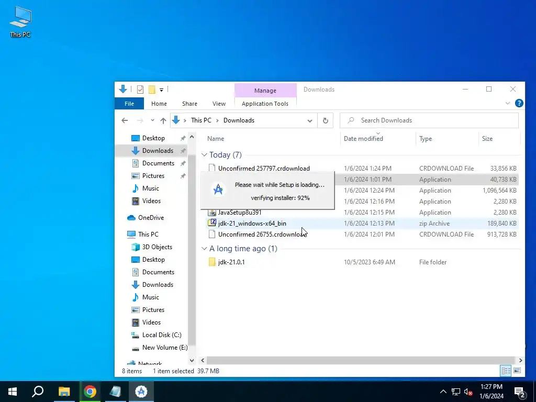Open Local Disk (C:) in sidebar

pyautogui.click(x=161, y=335)
